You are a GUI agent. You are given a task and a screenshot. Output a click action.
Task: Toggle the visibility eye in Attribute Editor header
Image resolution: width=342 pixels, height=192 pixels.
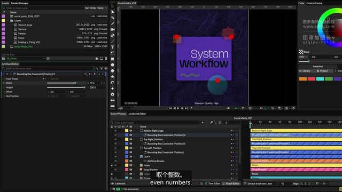(x=7, y=74)
